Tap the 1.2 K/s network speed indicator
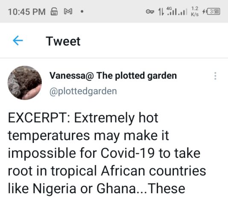Viewport: 228px width, 197px height. tap(195, 12)
